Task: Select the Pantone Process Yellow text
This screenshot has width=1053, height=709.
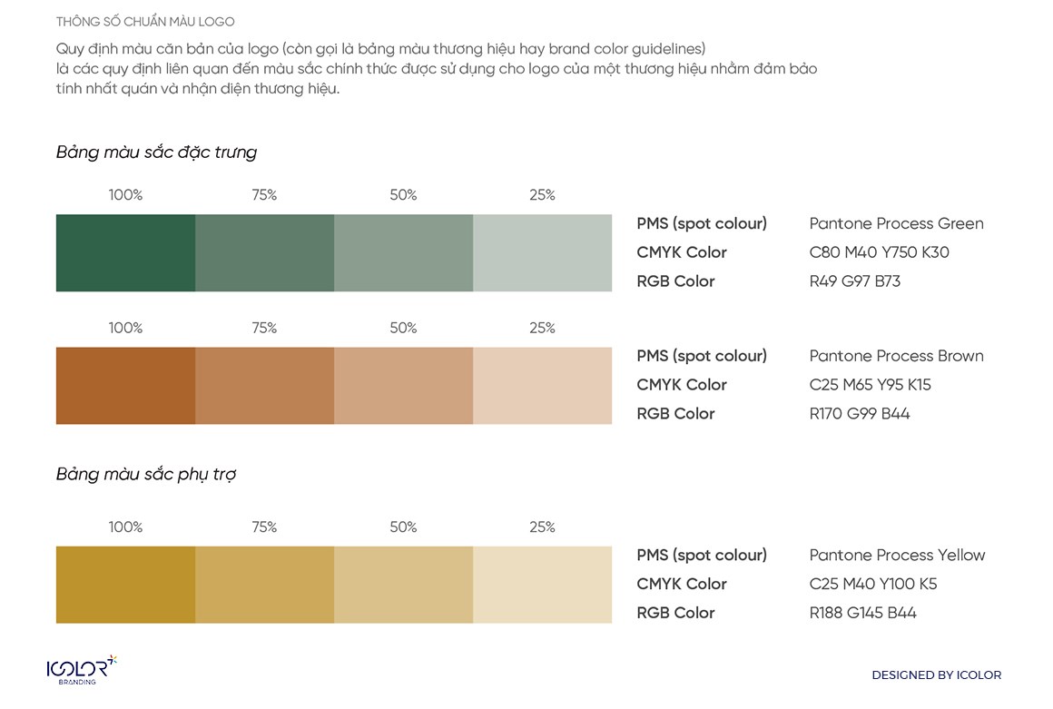Action: [897, 556]
